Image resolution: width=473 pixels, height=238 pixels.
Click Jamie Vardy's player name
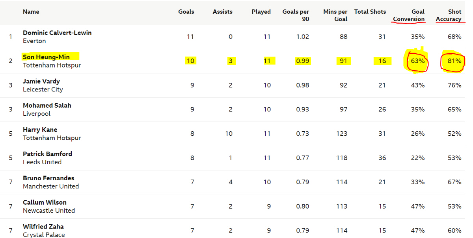pyautogui.click(x=41, y=81)
